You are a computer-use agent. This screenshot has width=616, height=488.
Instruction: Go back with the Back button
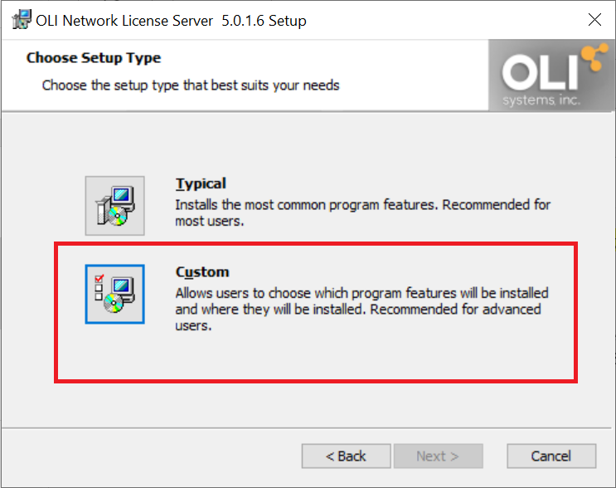(x=346, y=456)
